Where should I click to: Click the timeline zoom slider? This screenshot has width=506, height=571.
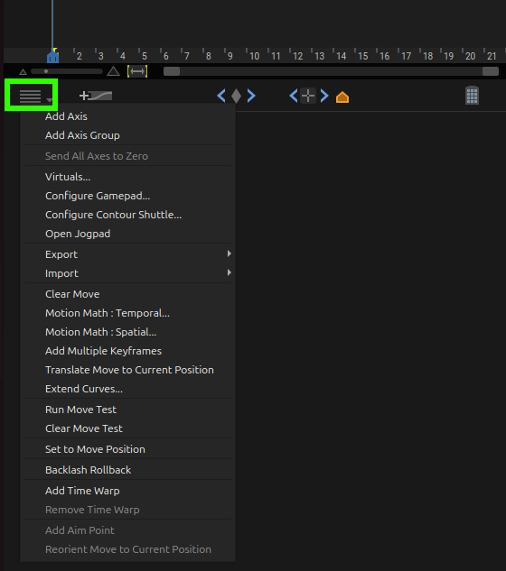[x=67, y=71]
